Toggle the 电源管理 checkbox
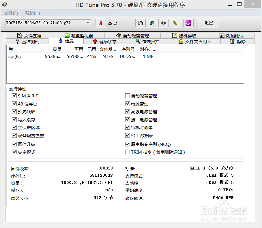The height and width of the screenshot is (228, 262). (128, 104)
